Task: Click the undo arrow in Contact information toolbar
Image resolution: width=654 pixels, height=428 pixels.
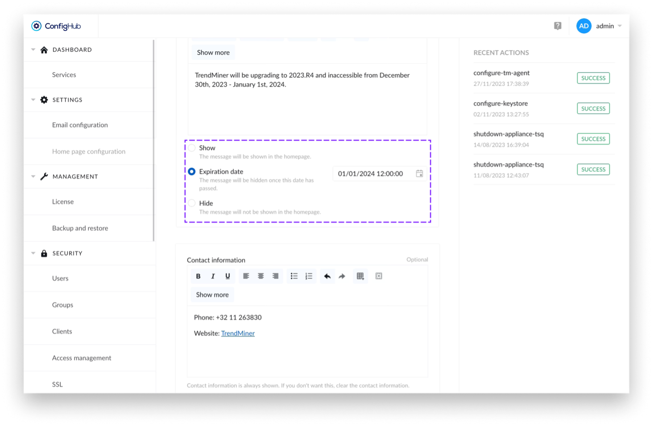Action: tap(327, 276)
